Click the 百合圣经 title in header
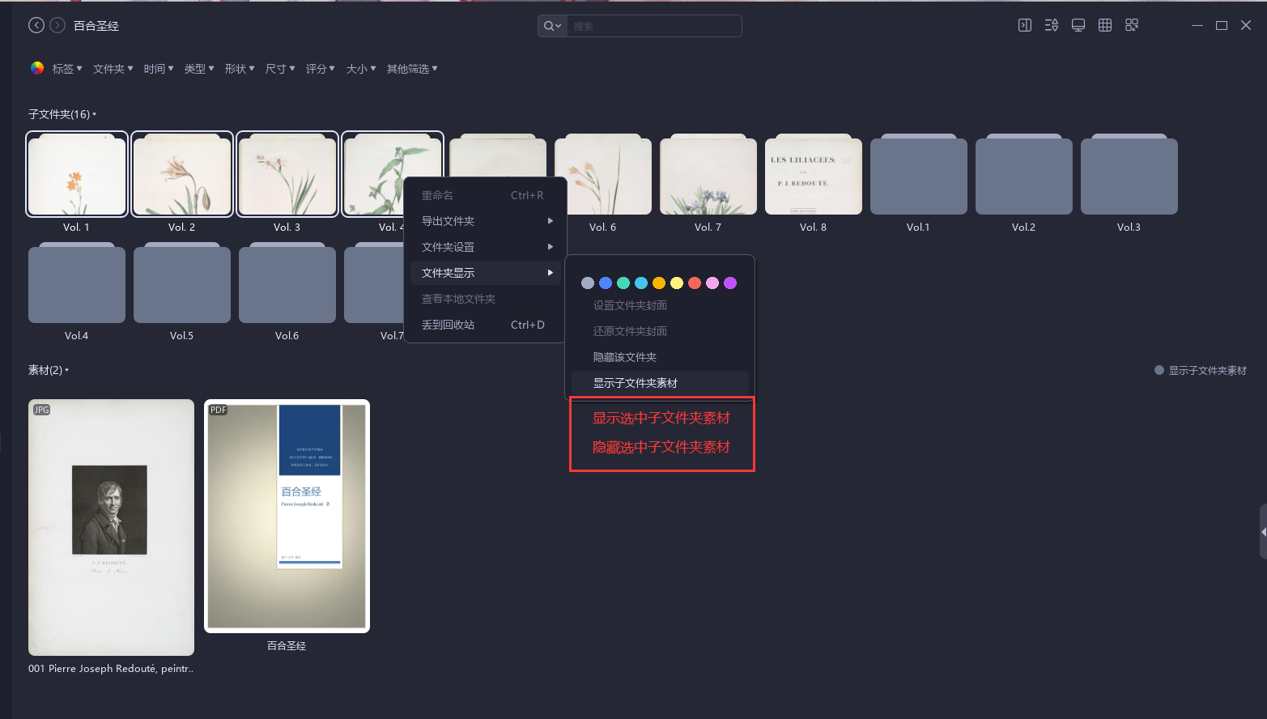The height and width of the screenshot is (719, 1267). click(x=96, y=26)
